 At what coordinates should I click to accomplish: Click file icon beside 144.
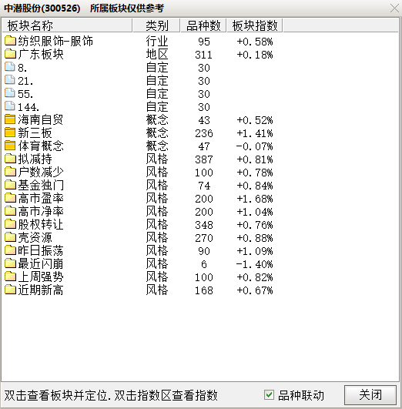(10, 106)
